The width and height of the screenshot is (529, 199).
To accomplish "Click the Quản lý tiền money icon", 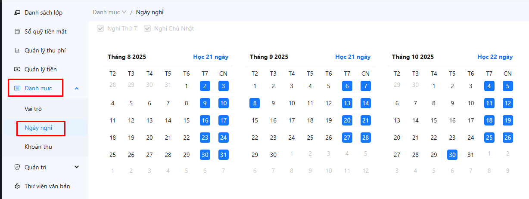I will click(17, 69).
